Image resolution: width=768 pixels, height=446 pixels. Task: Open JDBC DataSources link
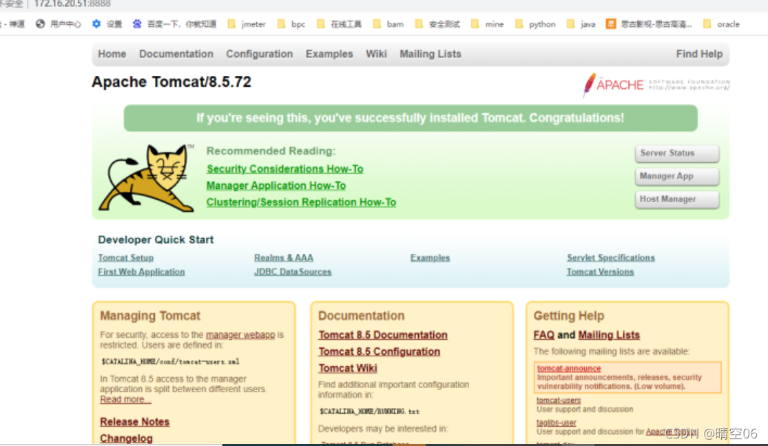(293, 272)
